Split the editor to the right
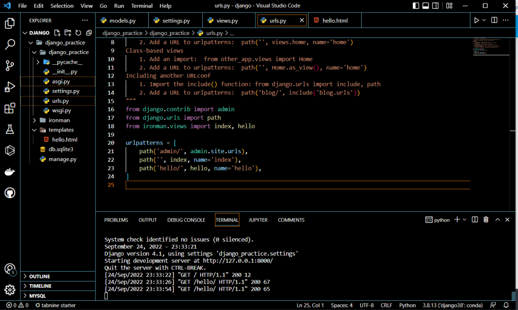The width and height of the screenshot is (518, 310). 494,21
